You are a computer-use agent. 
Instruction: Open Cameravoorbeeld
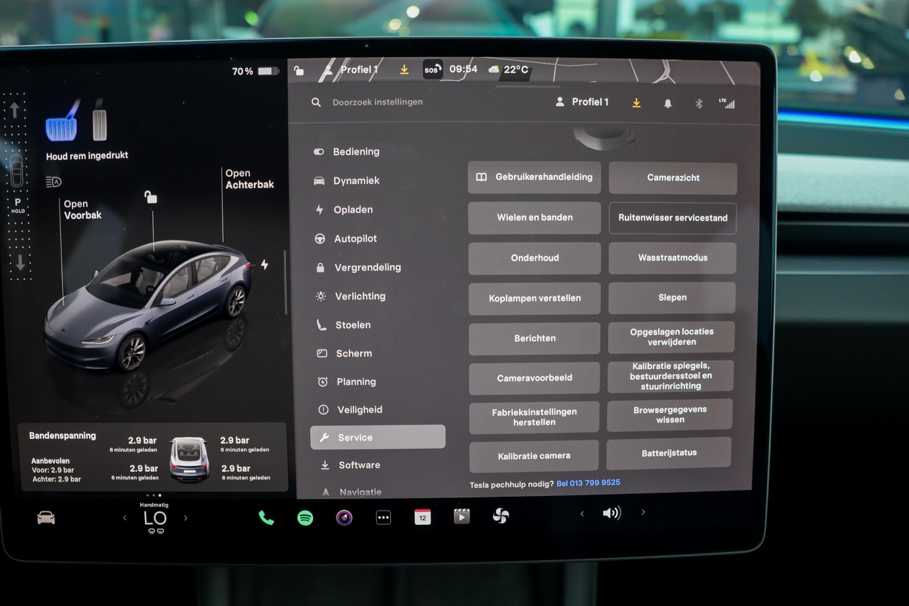click(x=534, y=378)
